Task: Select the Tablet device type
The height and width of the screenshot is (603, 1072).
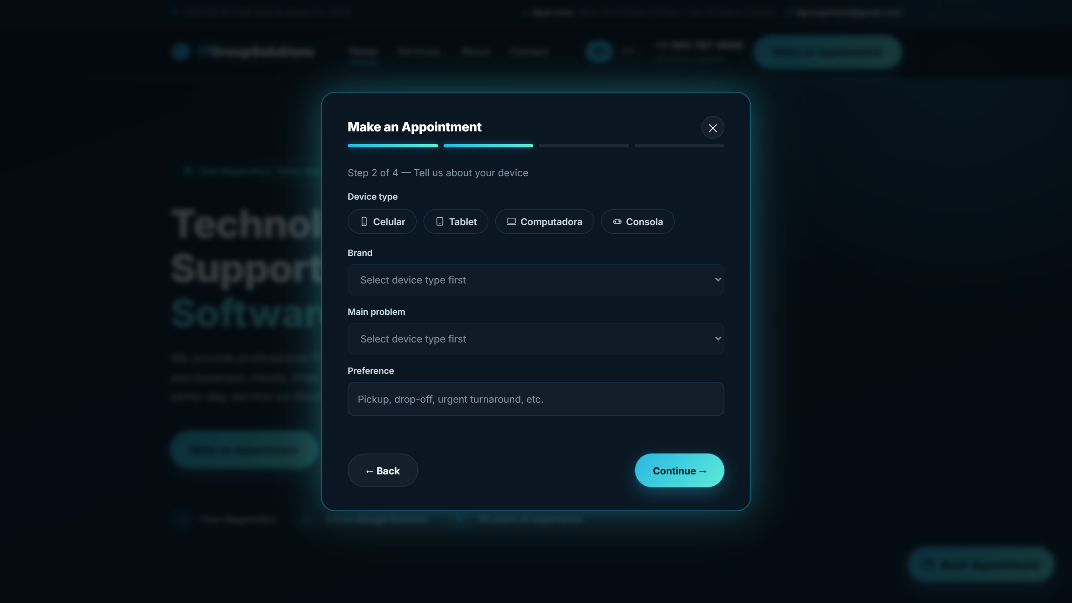Action: click(456, 222)
